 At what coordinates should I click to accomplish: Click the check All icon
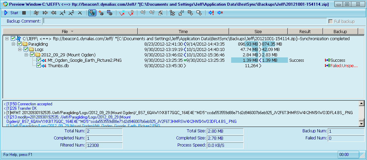point(181,13)
